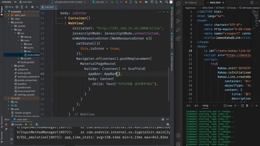The width and height of the screenshot is (260, 146).
Task: Run main.dart with the green Run button
Action: click(x=112, y=2)
